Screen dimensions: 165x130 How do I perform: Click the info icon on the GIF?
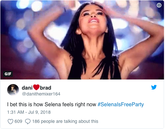pyautogui.click(x=159, y=5)
